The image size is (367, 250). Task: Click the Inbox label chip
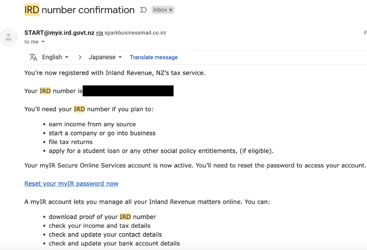pyautogui.click(x=163, y=10)
